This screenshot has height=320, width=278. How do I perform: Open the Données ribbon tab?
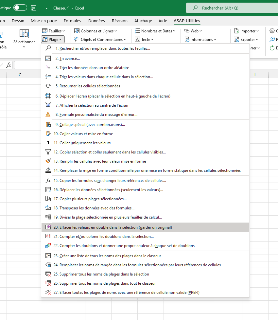[x=96, y=21]
